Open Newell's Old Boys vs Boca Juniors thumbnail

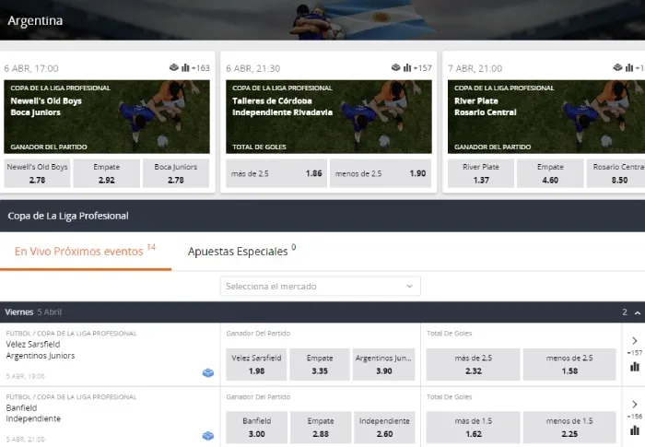pyautogui.click(x=107, y=117)
